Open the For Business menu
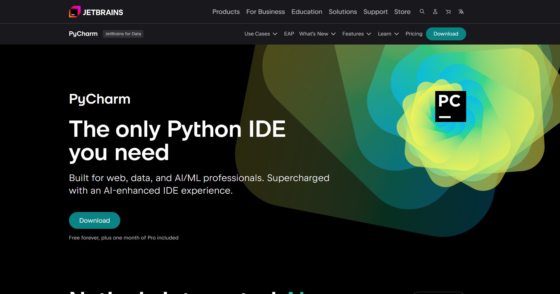 (266, 12)
